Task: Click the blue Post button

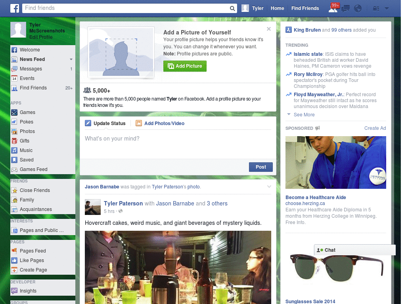Action: pos(261,167)
